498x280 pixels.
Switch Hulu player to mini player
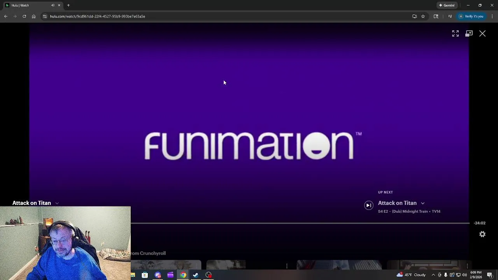click(x=469, y=34)
